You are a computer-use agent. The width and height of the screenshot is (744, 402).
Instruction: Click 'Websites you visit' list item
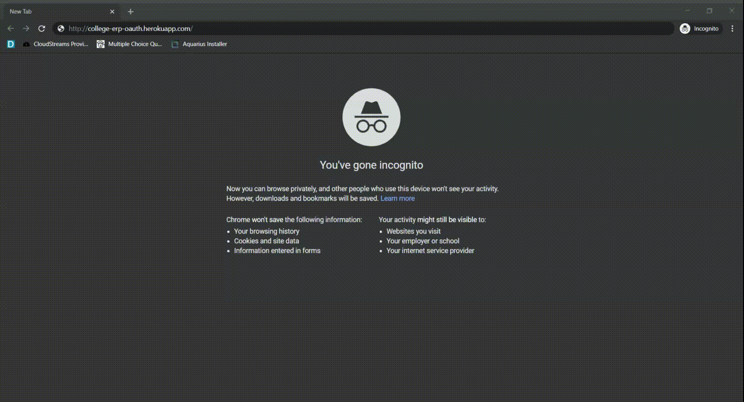(414, 232)
